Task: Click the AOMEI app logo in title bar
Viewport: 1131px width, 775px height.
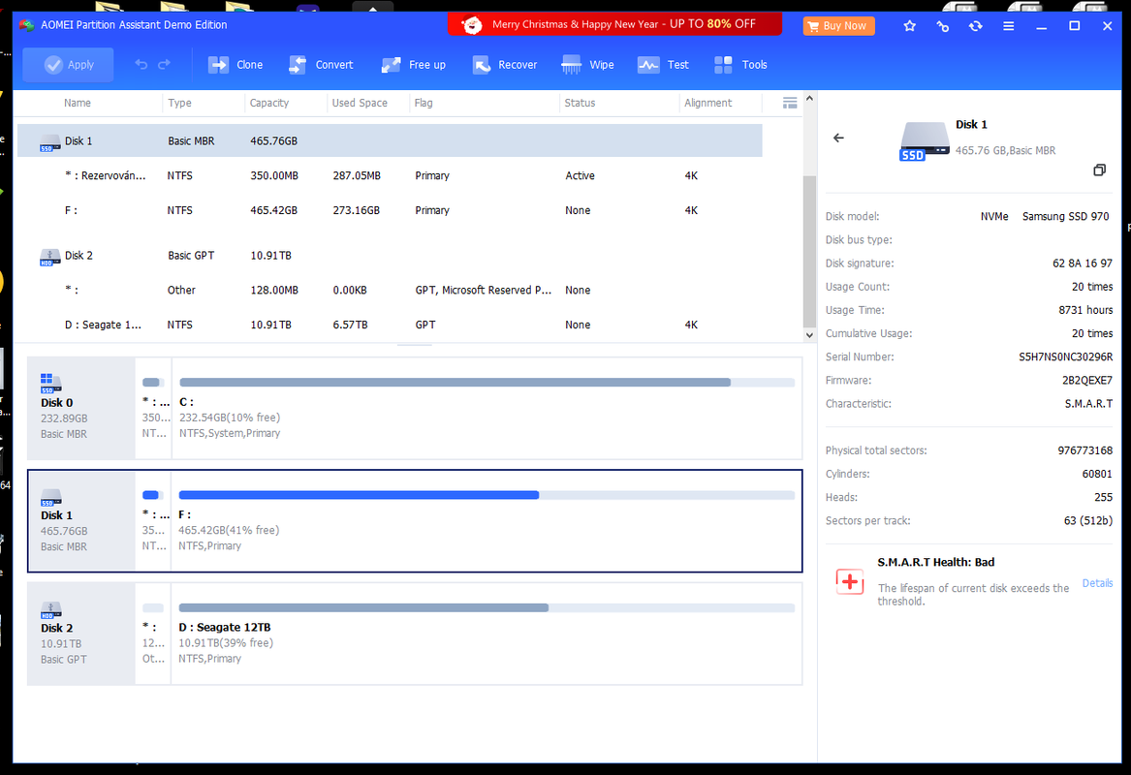Action: (x=27, y=25)
